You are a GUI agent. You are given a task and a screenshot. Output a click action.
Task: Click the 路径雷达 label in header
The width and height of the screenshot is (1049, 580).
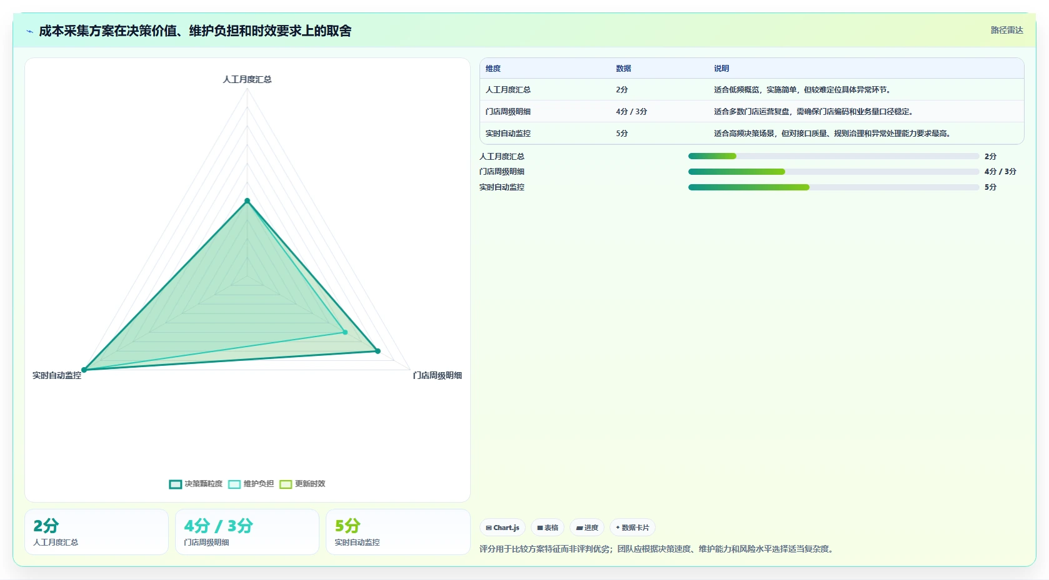1006,30
